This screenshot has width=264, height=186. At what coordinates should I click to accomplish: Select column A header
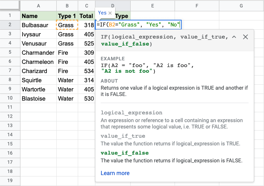coord(38,6)
